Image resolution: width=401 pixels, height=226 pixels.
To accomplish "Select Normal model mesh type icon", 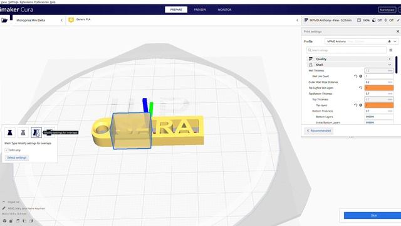I will (x=10, y=132).
